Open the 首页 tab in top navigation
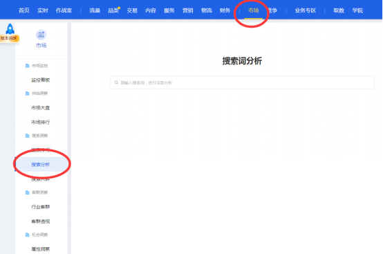Screen dimensions: 383x254 [24, 10]
